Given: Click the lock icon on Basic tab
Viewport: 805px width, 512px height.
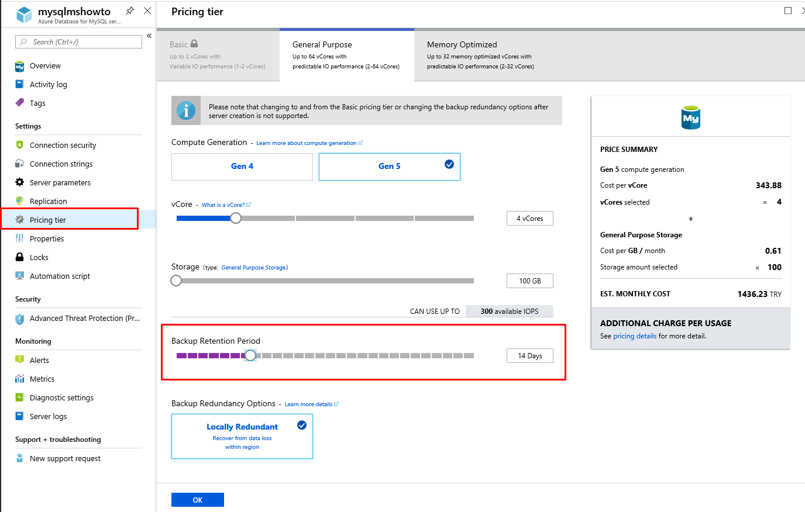Looking at the screenshot, I should coord(194,44).
